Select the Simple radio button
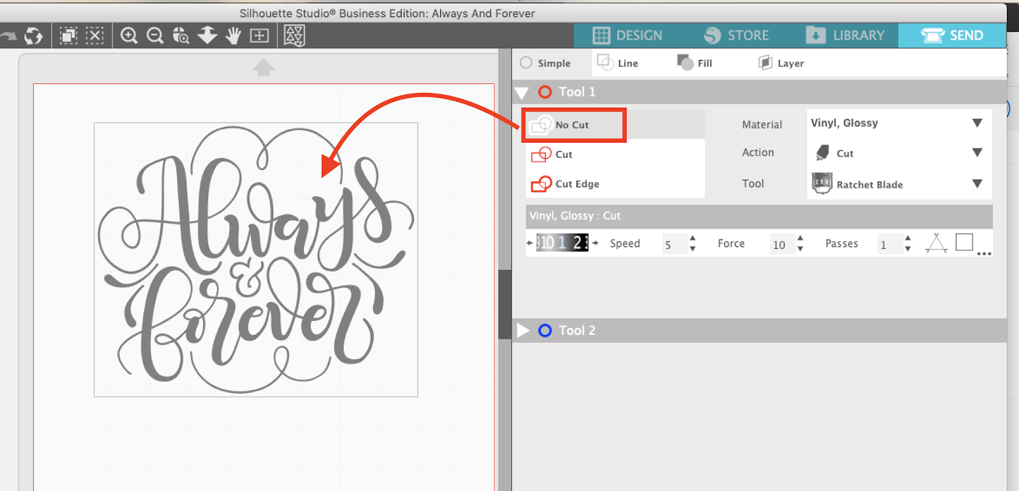 526,62
